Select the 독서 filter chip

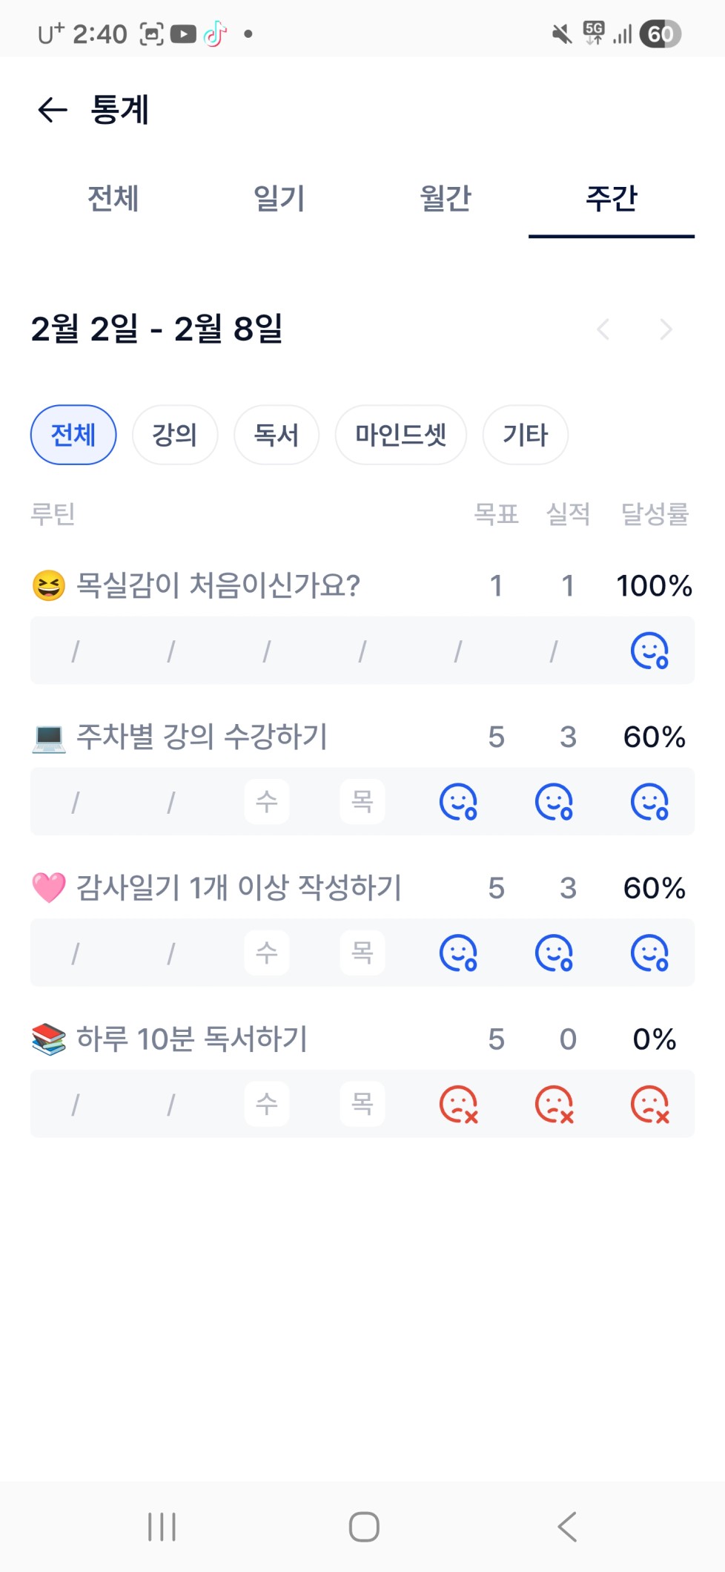(277, 435)
